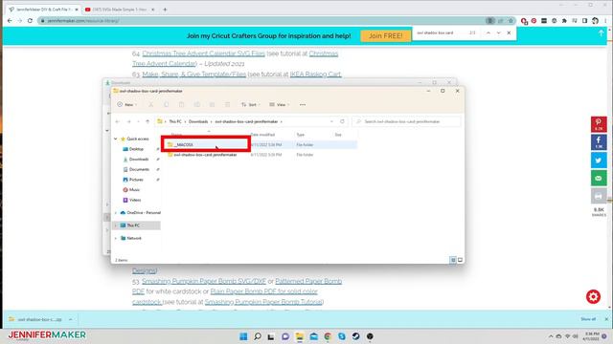Switch Explorer to details view layout
This screenshot has height=344, width=613.
coord(453,260)
